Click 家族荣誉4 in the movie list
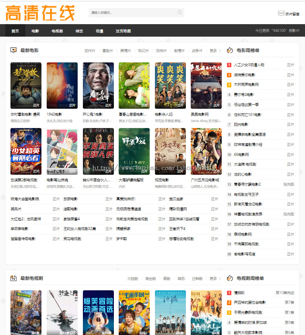 tap(72, 219)
